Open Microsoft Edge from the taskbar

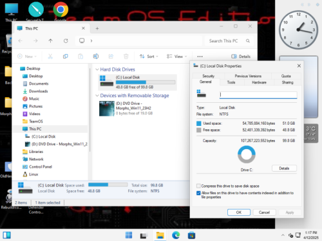coord(176,235)
